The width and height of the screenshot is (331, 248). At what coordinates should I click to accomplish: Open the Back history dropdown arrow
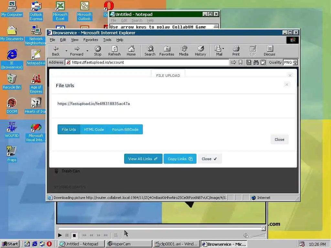(66, 51)
